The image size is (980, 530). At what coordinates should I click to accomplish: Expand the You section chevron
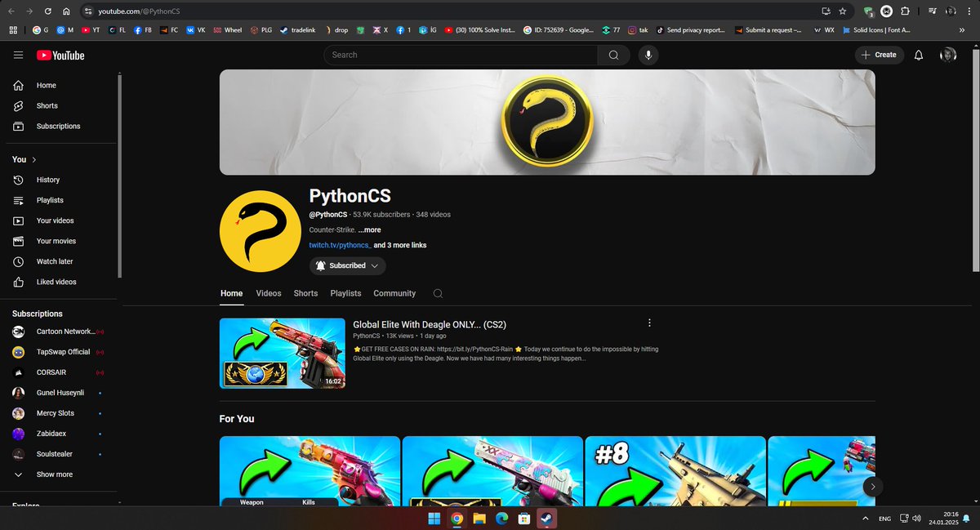point(34,159)
